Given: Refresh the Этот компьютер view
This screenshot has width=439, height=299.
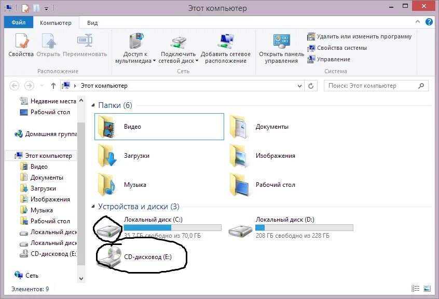Looking at the screenshot, I should (311, 86).
